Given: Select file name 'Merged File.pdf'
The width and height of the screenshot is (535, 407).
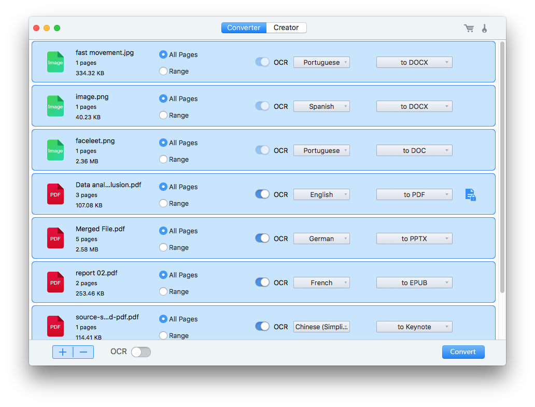Looking at the screenshot, I should 101,229.
